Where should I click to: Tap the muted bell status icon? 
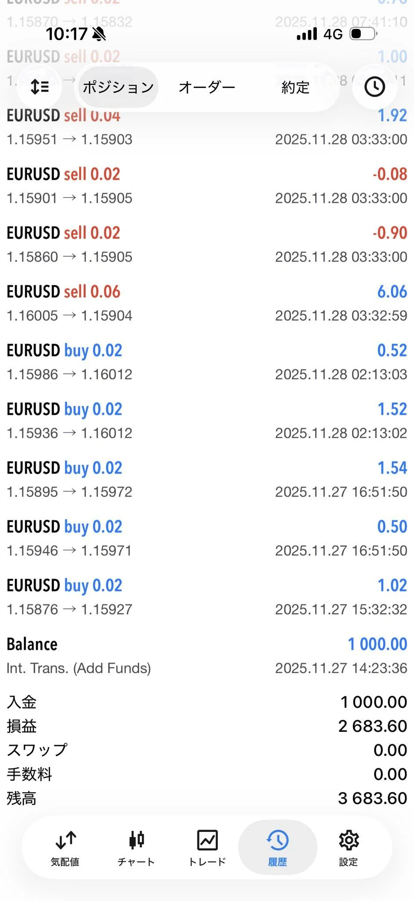pyautogui.click(x=99, y=34)
